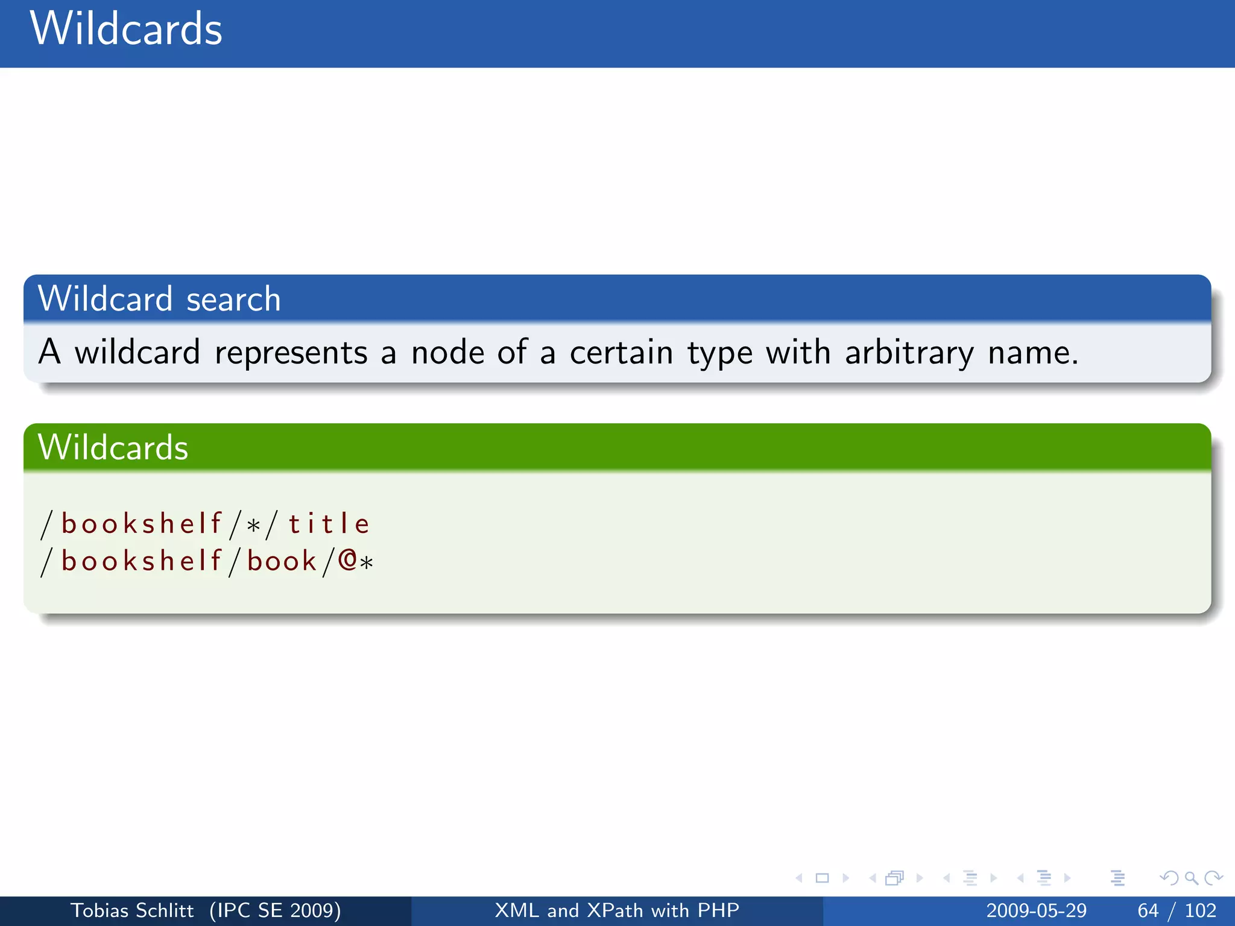Jump to previous section arrow

[x=1020, y=878]
